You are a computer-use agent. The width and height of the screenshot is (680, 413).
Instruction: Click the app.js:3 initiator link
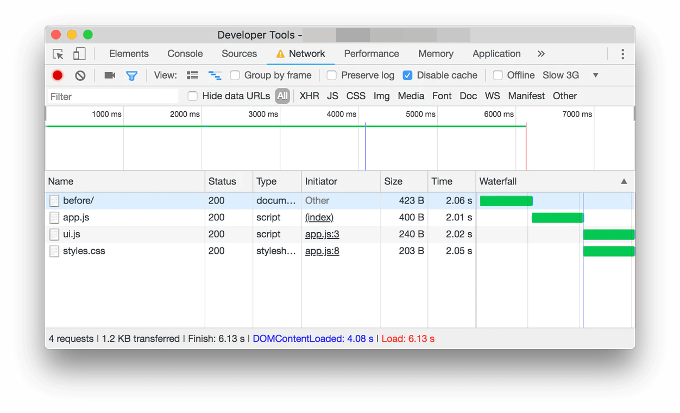(x=322, y=234)
